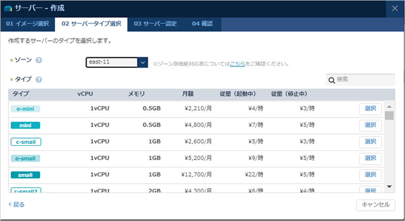Click the 戻る back link
Viewport: 405px width, 221px height.
[x=16, y=205]
